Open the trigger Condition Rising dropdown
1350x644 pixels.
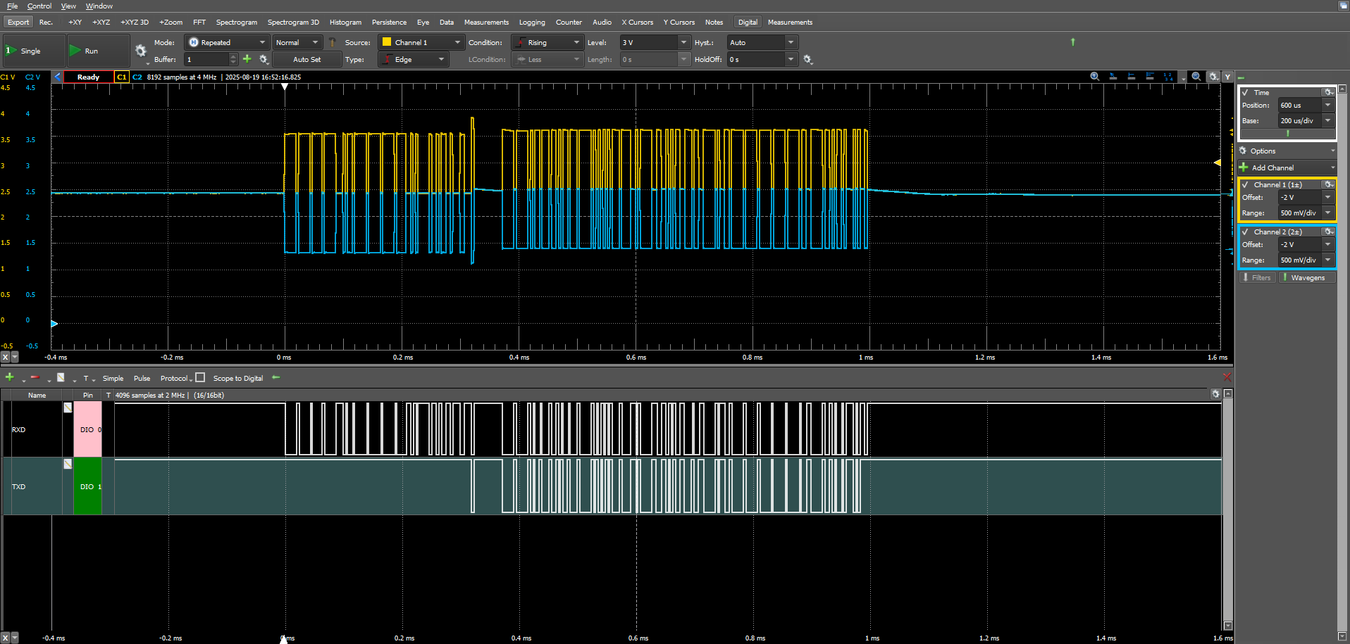click(547, 42)
